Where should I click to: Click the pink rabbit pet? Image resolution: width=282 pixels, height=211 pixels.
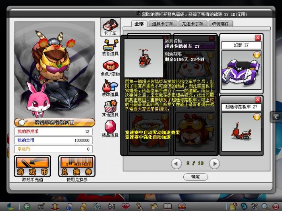38,100
